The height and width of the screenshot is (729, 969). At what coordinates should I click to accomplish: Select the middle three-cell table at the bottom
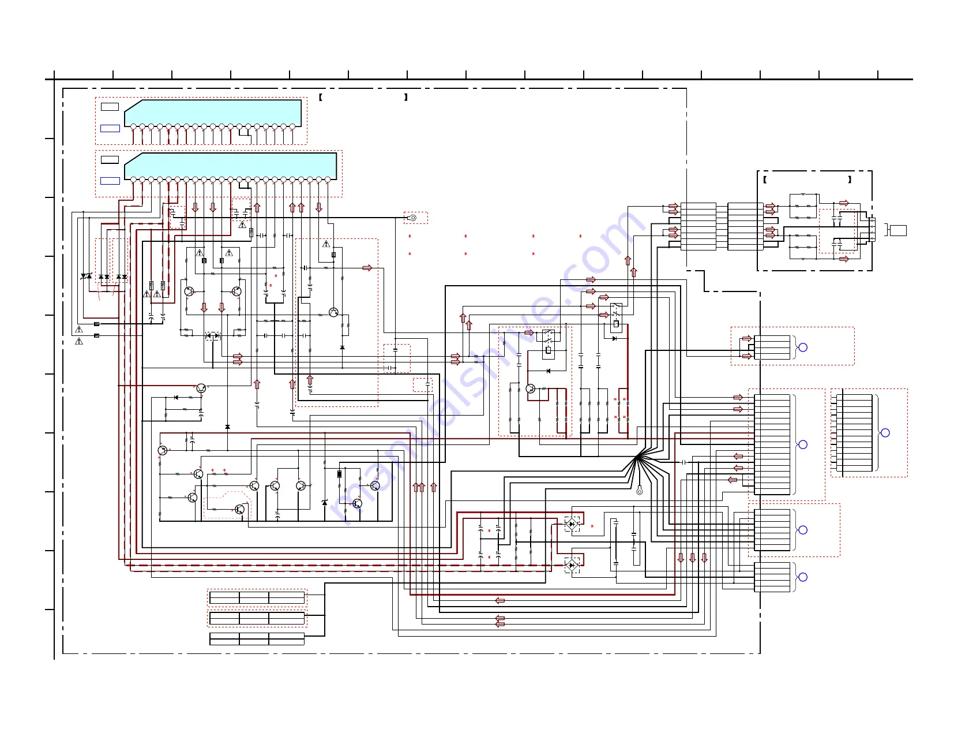tap(257, 618)
